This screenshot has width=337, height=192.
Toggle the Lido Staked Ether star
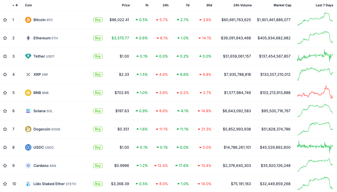click(5, 184)
